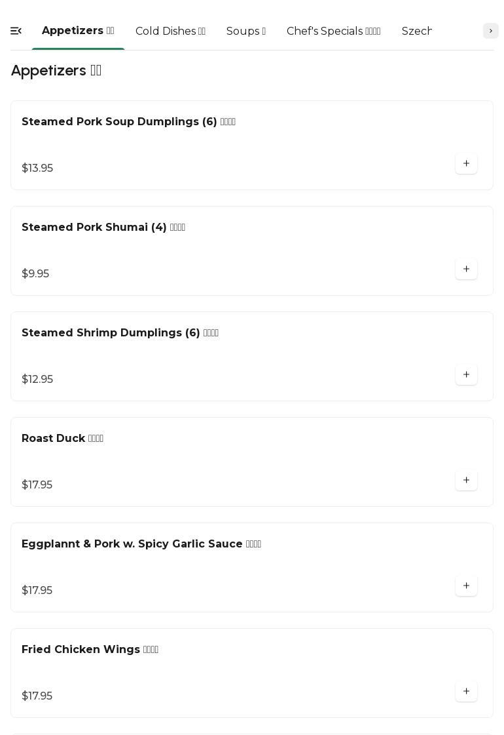Add Eggplant & Pork Garlic Sauce item
The height and width of the screenshot is (735, 504).
click(466, 586)
